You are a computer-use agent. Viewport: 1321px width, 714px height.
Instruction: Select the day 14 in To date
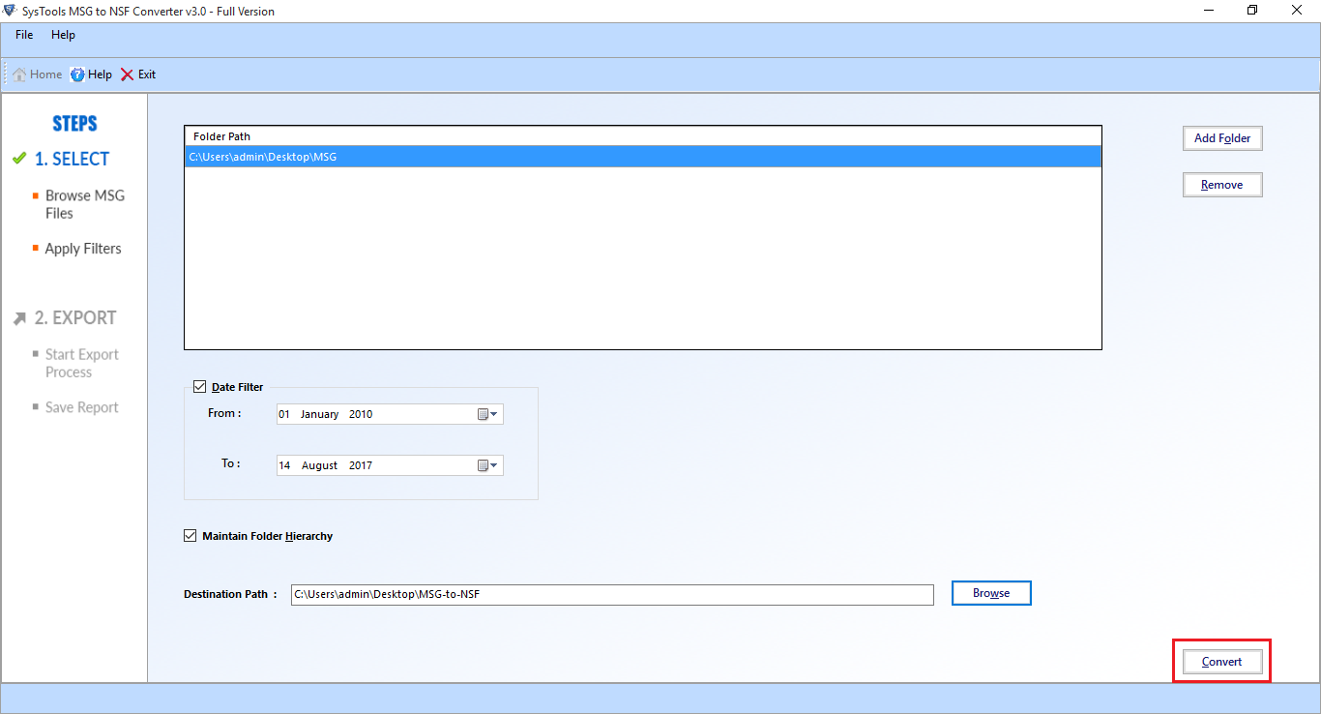(x=284, y=465)
